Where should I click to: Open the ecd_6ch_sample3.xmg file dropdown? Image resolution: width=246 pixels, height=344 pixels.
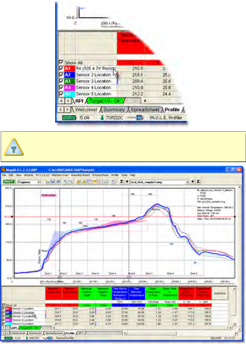point(188,182)
